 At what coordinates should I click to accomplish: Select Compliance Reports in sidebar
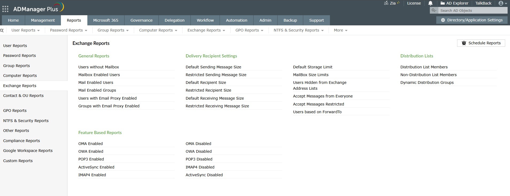[x=21, y=141]
